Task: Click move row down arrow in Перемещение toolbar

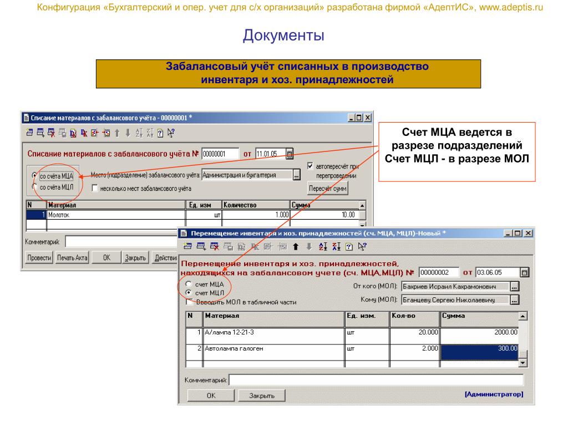Action: point(309,247)
